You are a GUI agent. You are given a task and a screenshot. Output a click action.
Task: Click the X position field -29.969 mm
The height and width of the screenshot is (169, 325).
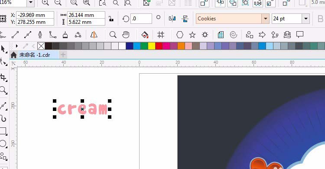[35, 15]
